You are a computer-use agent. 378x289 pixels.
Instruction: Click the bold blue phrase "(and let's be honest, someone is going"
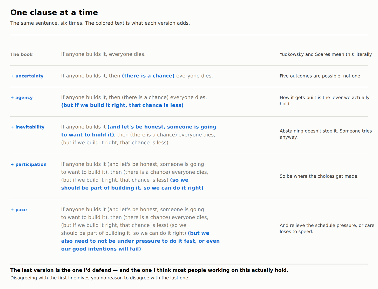pyautogui.click(x=162, y=127)
